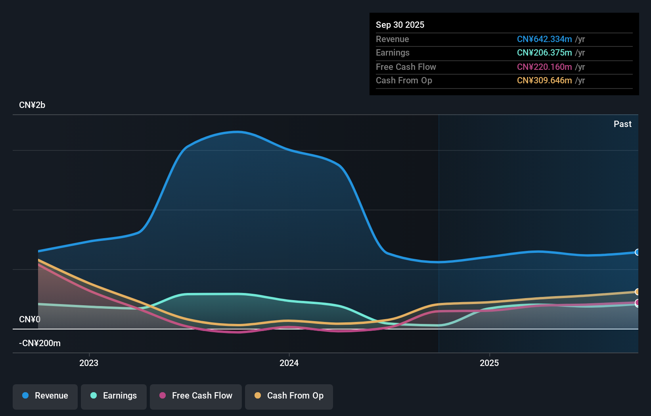Toggle the Cash From Op series off
The width and height of the screenshot is (651, 416).
click(x=289, y=396)
